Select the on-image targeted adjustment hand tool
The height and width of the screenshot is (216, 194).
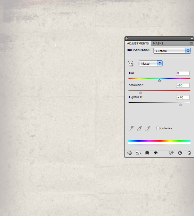[131, 64]
